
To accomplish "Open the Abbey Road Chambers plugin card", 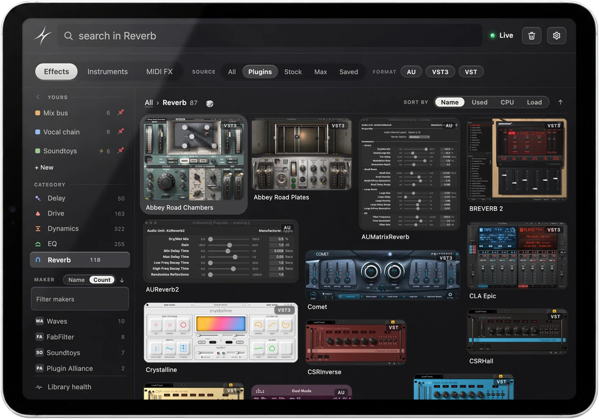I will (x=194, y=165).
